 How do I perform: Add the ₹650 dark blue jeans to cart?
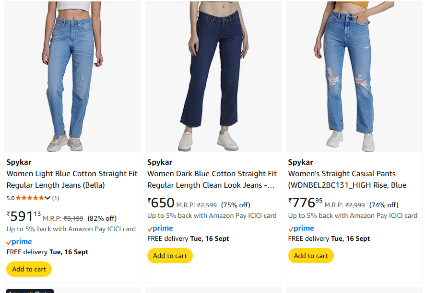click(170, 256)
